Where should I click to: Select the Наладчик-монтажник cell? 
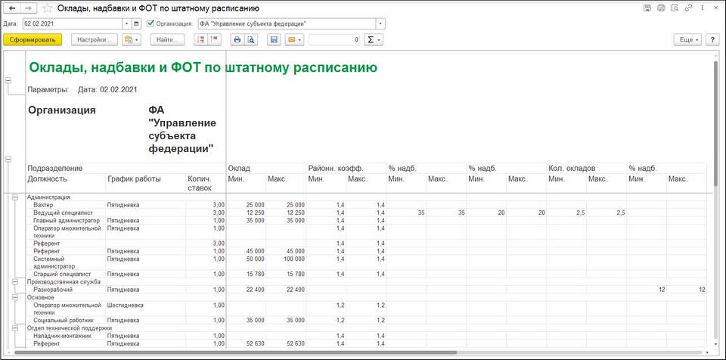(65, 336)
